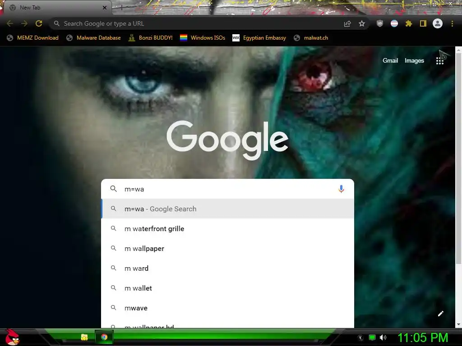
Task: Open Malware Database bookmark
Action: click(x=94, y=38)
